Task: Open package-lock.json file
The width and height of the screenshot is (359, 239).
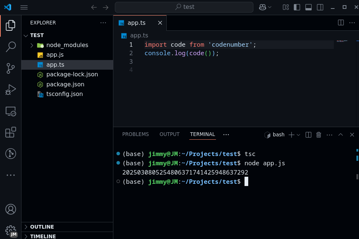Action: coord(67,74)
